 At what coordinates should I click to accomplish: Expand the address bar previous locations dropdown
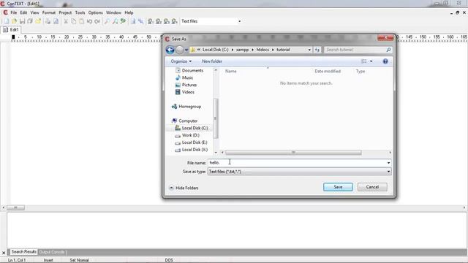[309, 50]
